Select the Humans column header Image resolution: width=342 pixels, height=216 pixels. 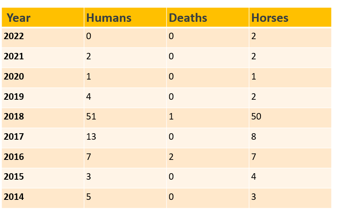point(109,18)
